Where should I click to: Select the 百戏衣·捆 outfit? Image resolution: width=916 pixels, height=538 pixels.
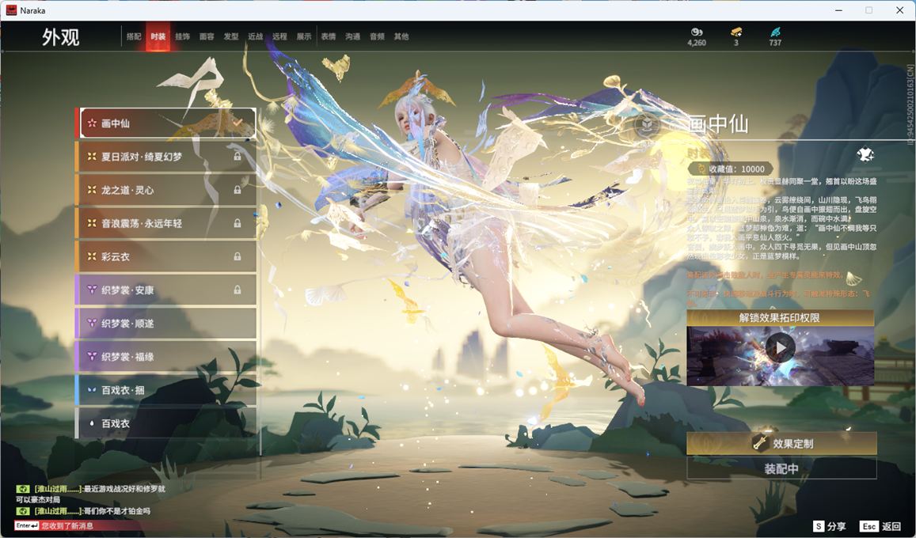[x=165, y=390]
